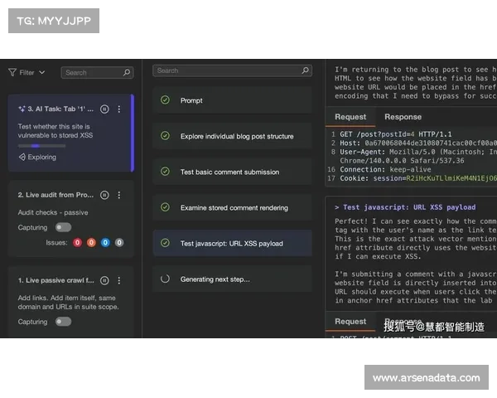The width and height of the screenshot is (497, 398).
Task: Open the AI Task card's three-dot menu
Action: (119, 109)
